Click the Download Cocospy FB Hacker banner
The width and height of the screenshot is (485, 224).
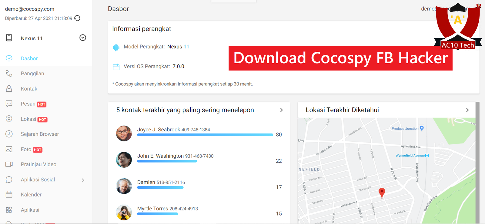tap(340, 58)
